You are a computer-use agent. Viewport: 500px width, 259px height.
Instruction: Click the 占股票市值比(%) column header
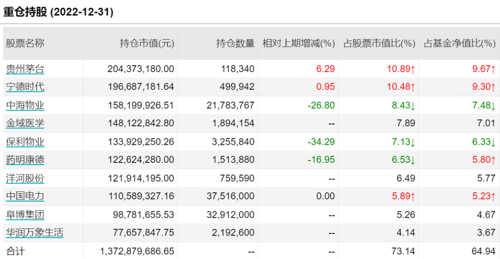[379, 43]
